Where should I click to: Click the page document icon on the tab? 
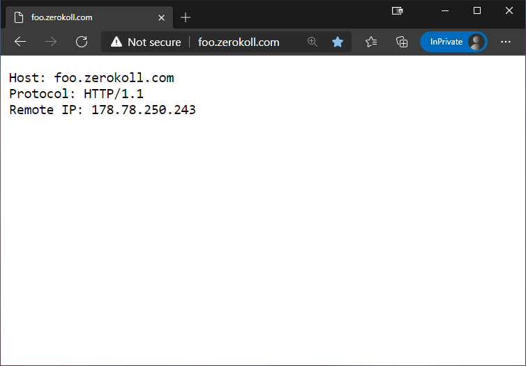19,17
